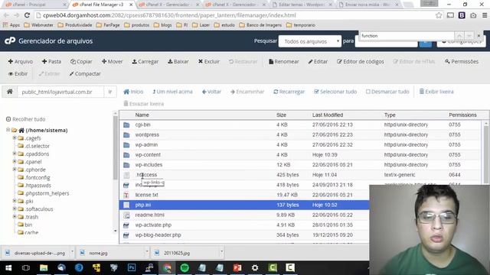
Task: Click the Renomear button
Action: [x=284, y=62]
